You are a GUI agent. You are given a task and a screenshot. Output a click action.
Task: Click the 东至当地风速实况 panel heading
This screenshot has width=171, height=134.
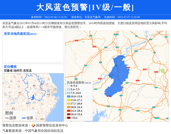(20, 34)
